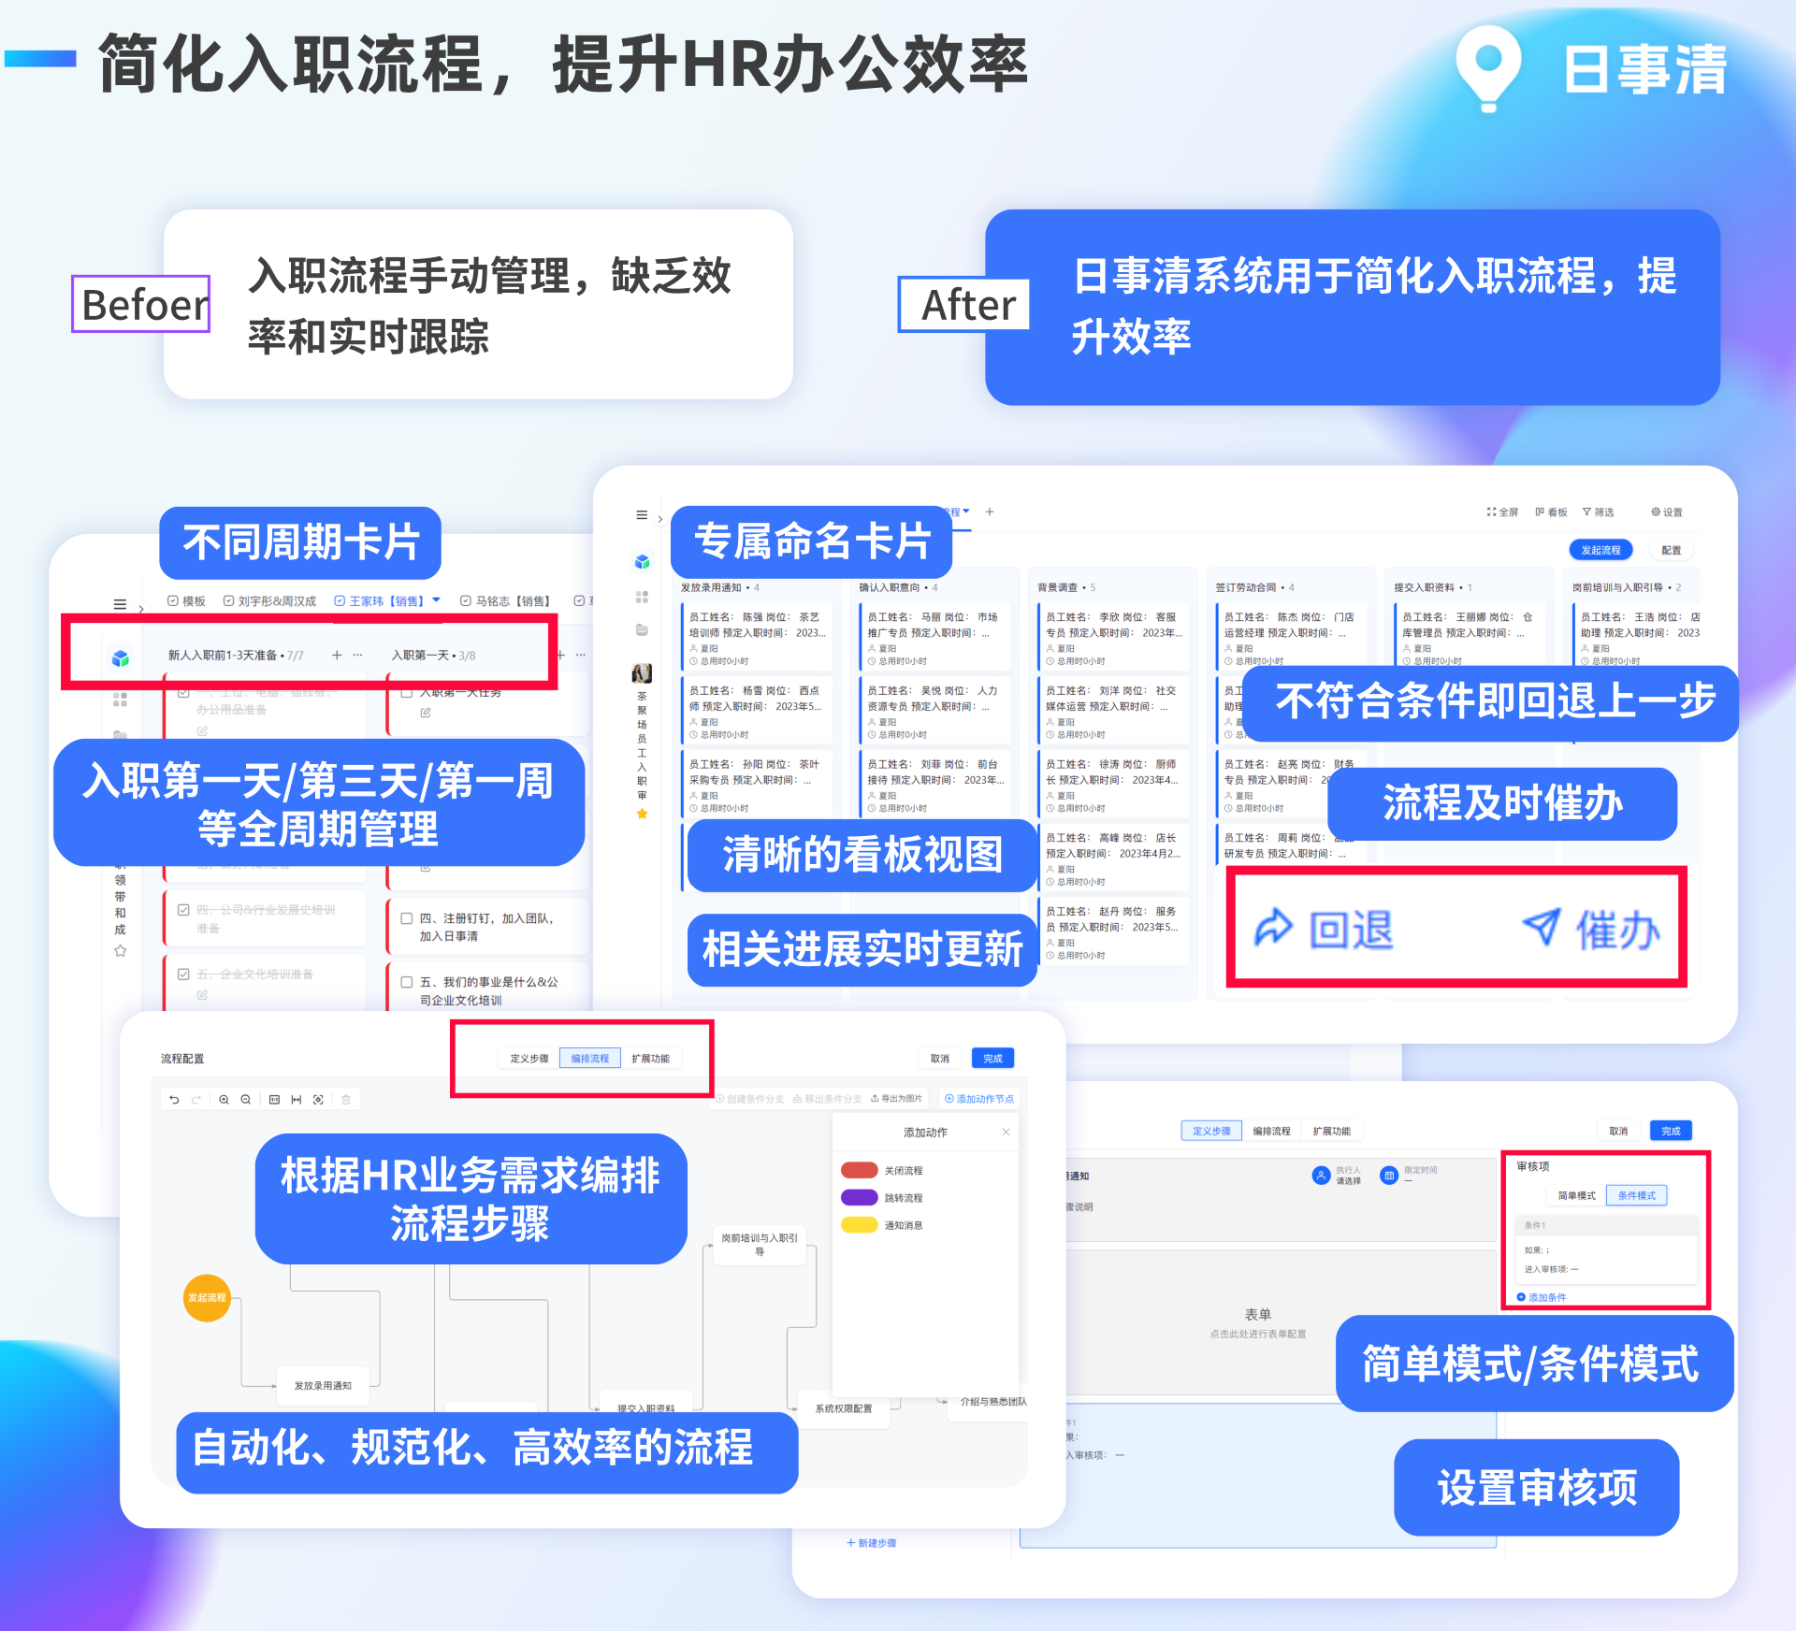Image resolution: width=1796 pixels, height=1631 pixels.
Task: Reset flow canvas to 1:1 size
Action: point(274,1100)
